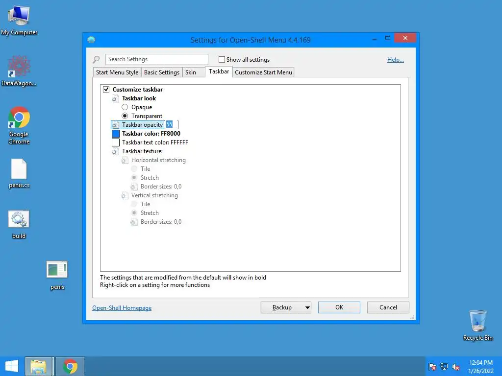Click the Taskbar opacity label
The image size is (502, 376).
pyautogui.click(x=142, y=125)
